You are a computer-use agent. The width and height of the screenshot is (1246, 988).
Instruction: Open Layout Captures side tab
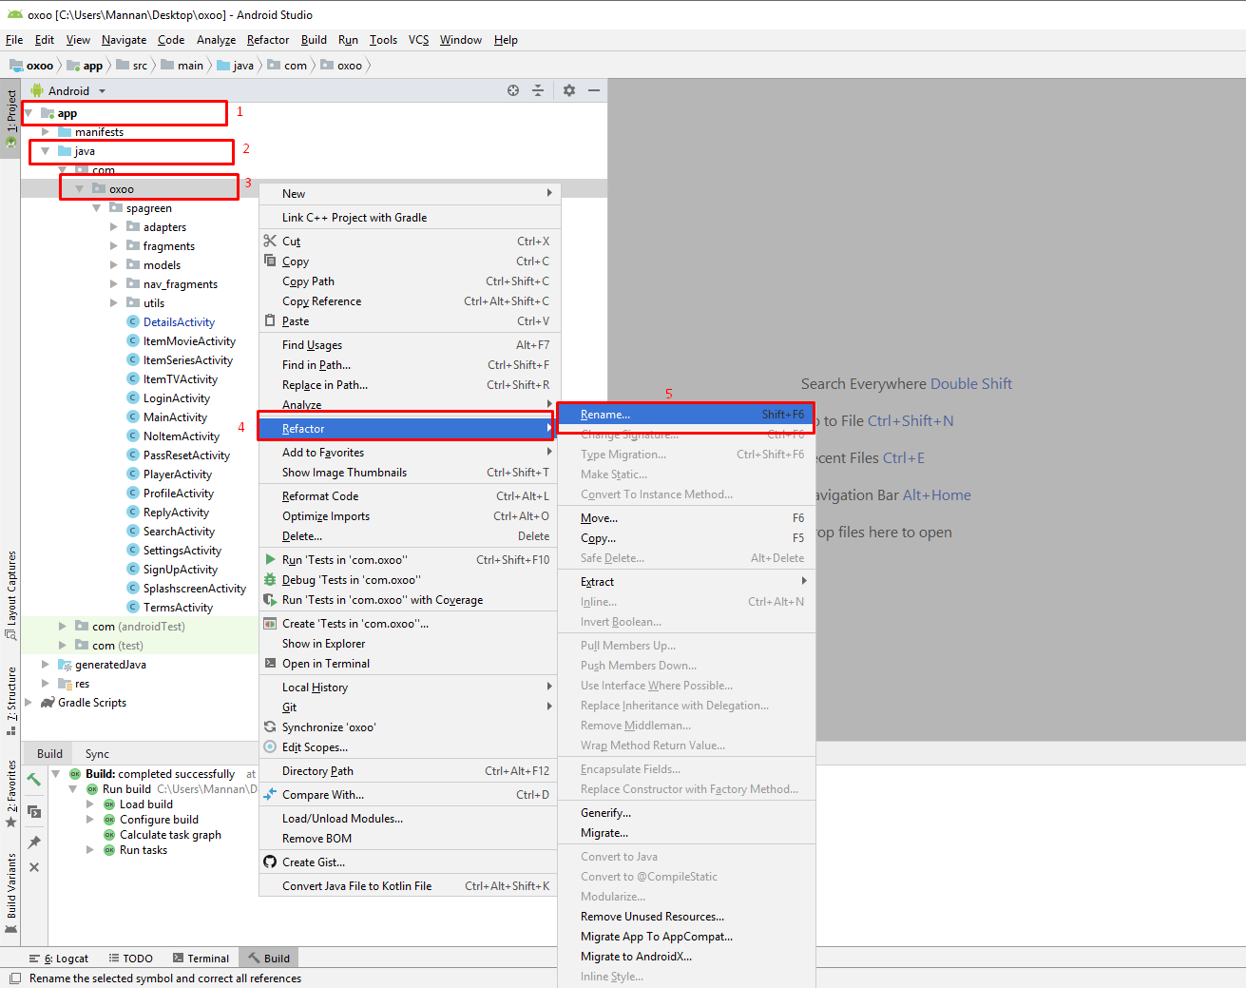point(11,594)
